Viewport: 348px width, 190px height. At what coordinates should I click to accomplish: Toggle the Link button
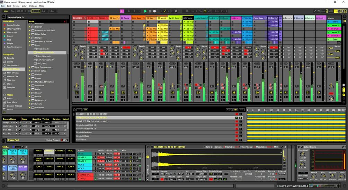(x=6, y=11)
